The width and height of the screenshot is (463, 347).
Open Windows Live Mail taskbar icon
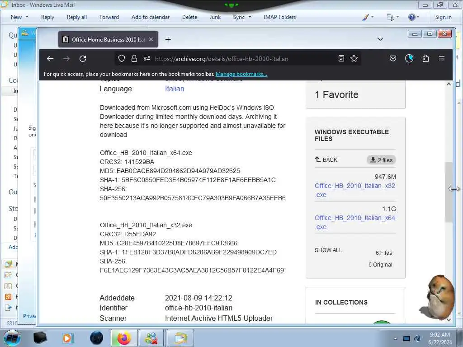[180, 338]
